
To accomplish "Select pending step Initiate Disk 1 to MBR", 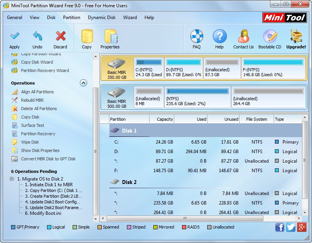I will click(49, 184).
